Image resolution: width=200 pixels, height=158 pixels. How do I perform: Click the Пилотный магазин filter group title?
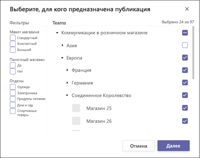(27, 60)
